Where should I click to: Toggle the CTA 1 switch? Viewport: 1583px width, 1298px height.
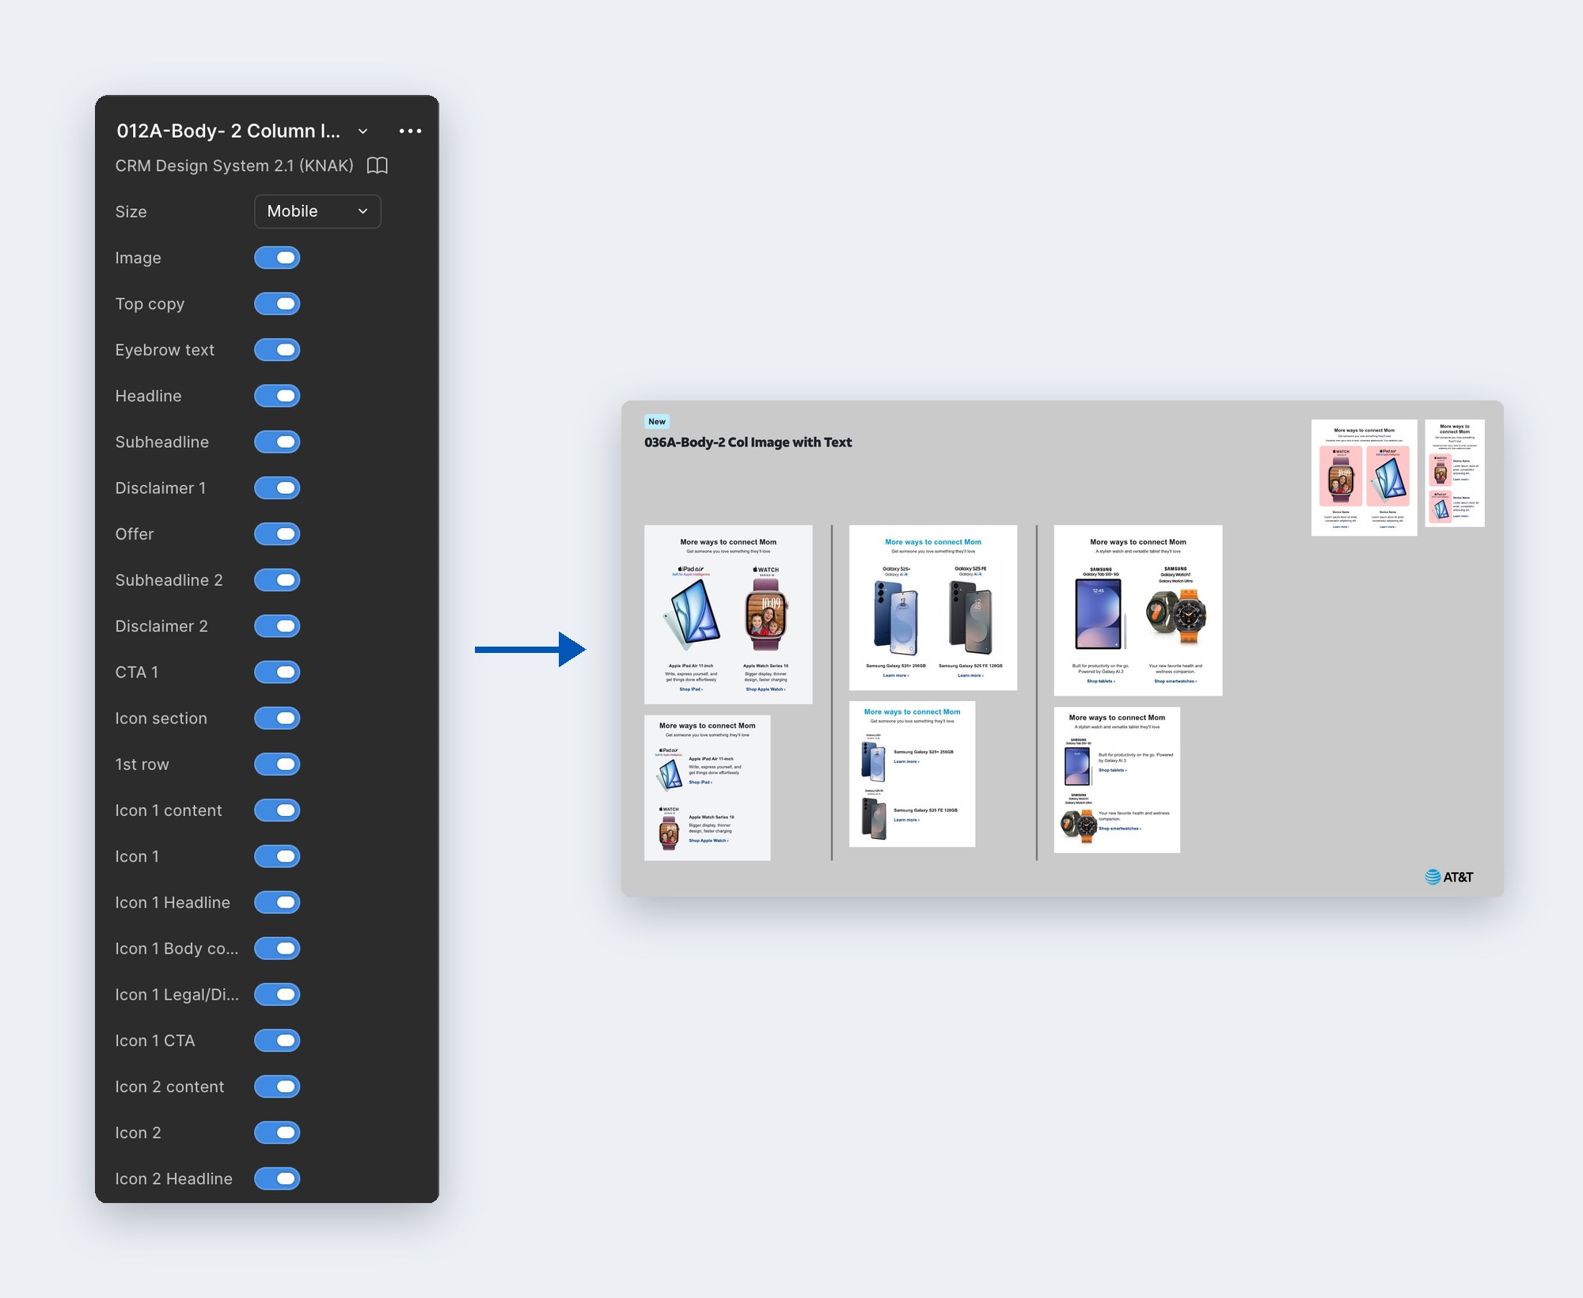(x=277, y=672)
